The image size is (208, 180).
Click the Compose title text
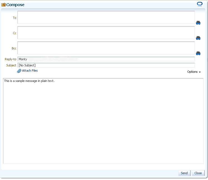tap(15, 5)
